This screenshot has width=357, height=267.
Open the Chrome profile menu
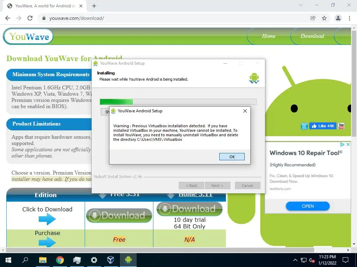(x=338, y=18)
